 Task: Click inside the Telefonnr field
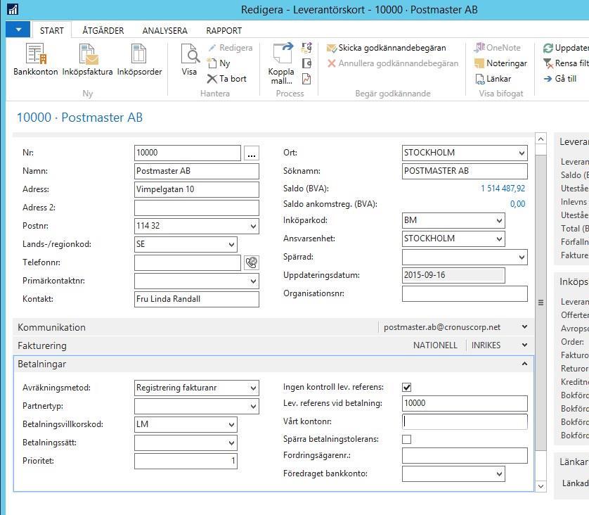tap(188, 262)
